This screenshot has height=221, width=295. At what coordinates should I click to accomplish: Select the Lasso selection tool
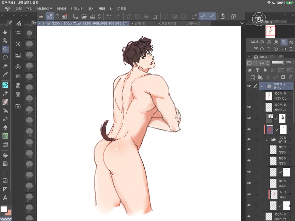[x=5, y=58]
